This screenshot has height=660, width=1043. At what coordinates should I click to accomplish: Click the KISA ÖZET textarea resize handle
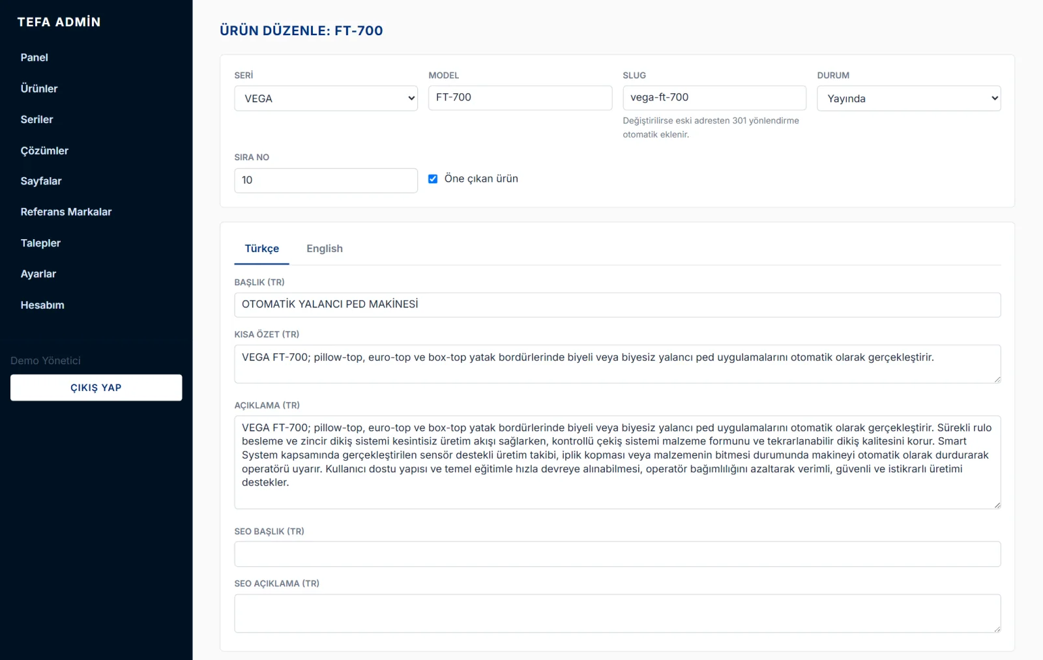[x=997, y=380]
